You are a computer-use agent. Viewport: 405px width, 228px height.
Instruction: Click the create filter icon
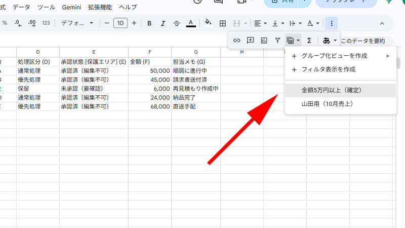(277, 41)
